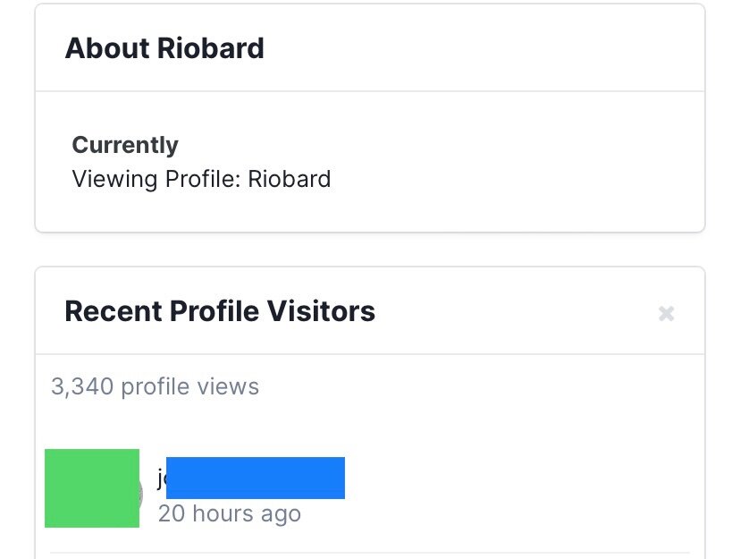Click the "Viewing Profile: Riobard" status text
The height and width of the screenshot is (559, 740).
pos(201,180)
